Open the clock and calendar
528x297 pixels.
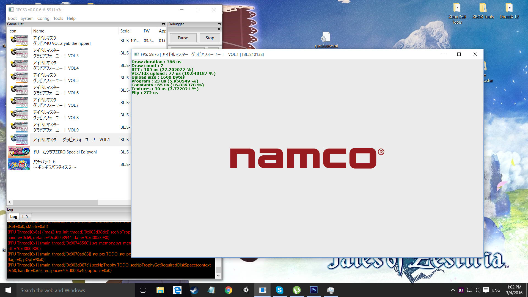click(514, 290)
